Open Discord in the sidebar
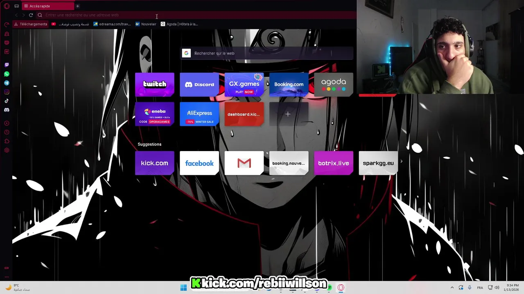Screen dimensions: 524x294 tap(7, 110)
